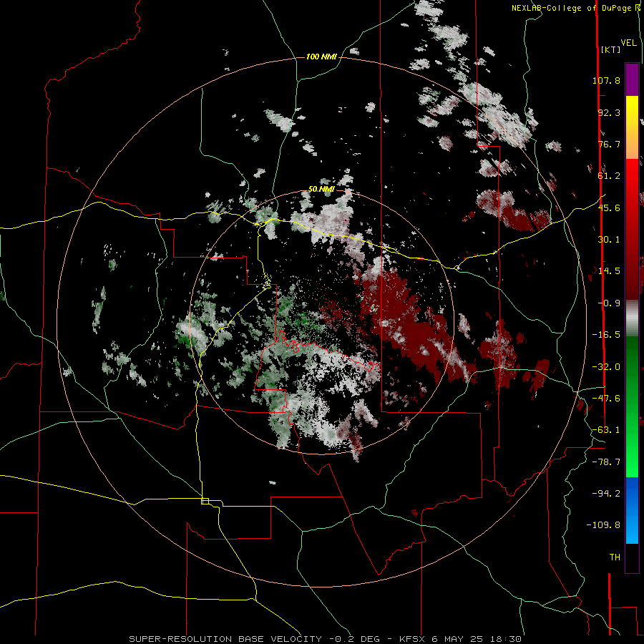Click the 14.5 legend value
This screenshot has height=644, width=644.
(x=609, y=271)
